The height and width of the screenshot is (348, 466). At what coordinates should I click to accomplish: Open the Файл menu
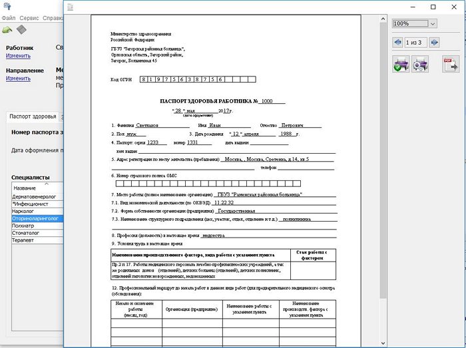pos(9,18)
